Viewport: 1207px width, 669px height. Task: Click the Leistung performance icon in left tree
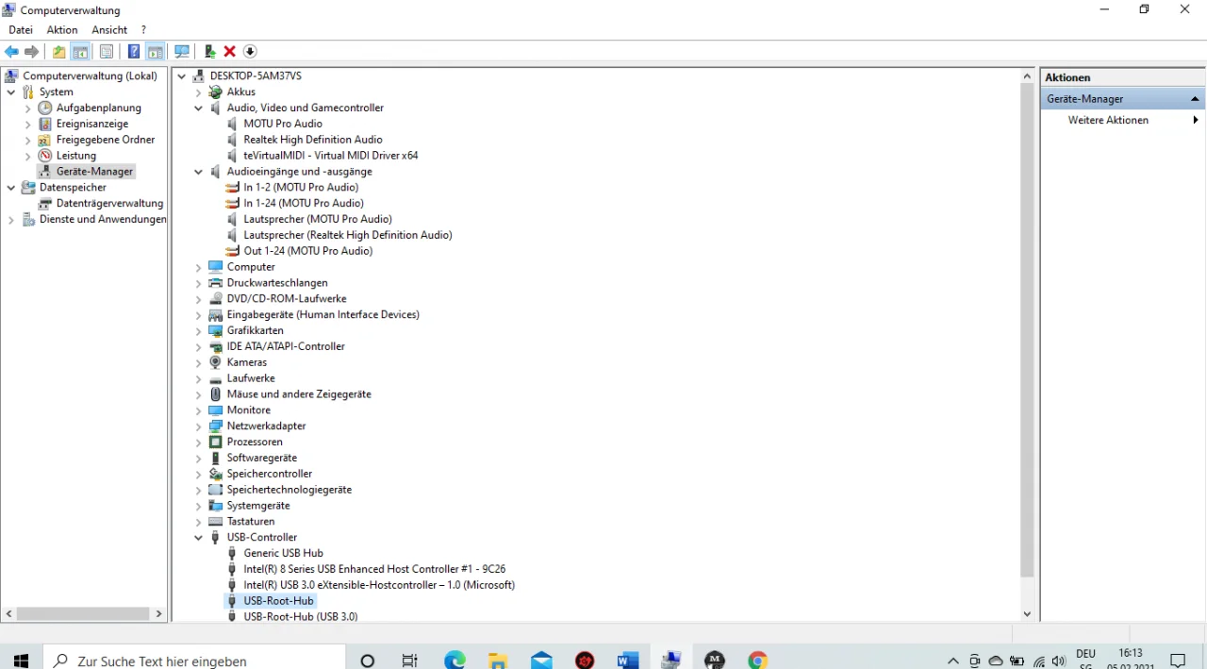coord(45,156)
